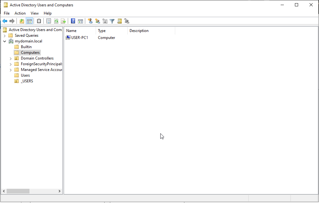Expand the Saved Queries node
This screenshot has width=319, height=203.
(5, 35)
